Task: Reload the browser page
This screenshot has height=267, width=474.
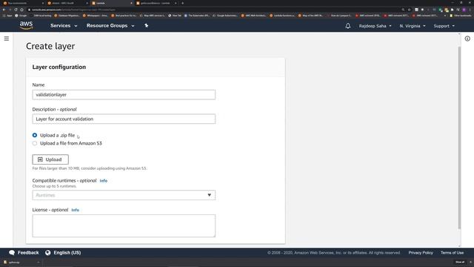Action: (x=16, y=10)
